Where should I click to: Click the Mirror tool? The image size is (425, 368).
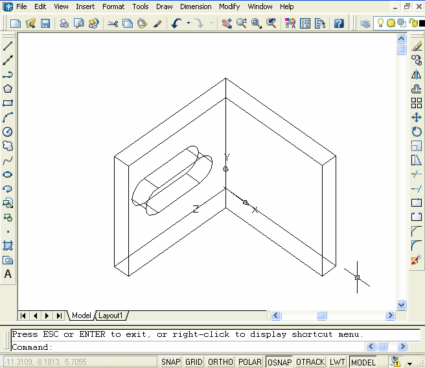[417, 75]
